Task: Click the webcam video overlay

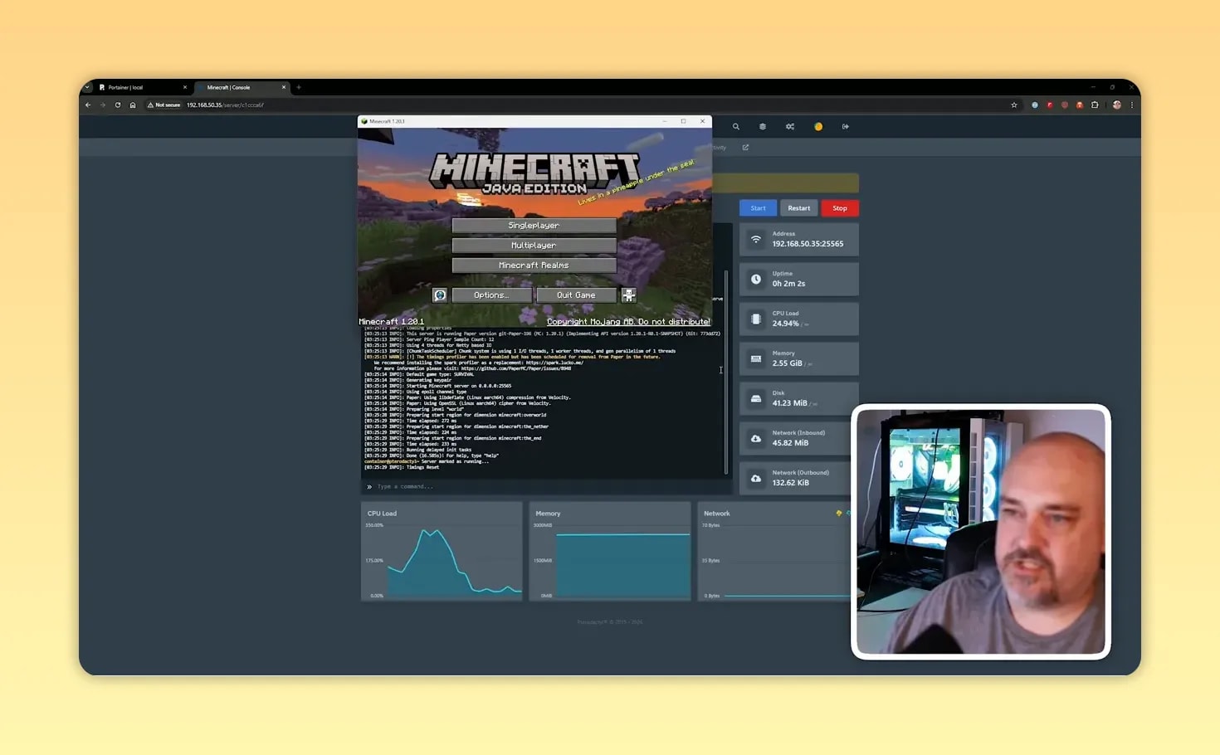Action: pos(981,532)
